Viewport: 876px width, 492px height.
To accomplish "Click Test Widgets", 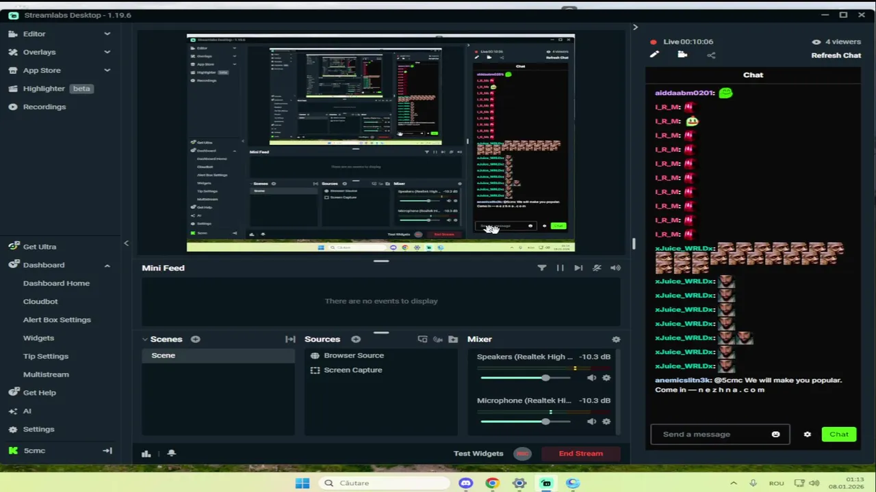I will pyautogui.click(x=478, y=454).
